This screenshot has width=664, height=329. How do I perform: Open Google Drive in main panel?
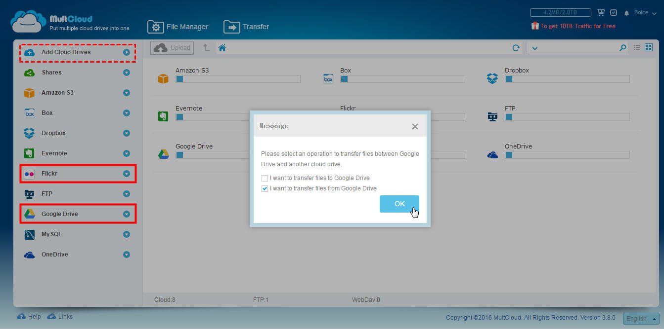(x=163, y=154)
